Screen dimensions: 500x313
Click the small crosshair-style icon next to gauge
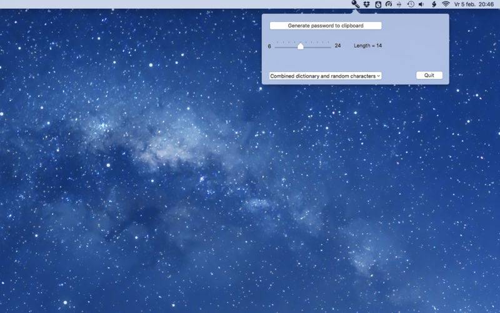399,4
